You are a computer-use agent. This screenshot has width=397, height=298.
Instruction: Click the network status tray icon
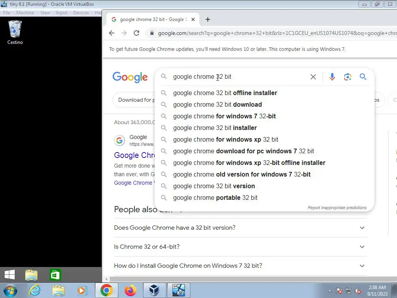[x=349, y=291]
